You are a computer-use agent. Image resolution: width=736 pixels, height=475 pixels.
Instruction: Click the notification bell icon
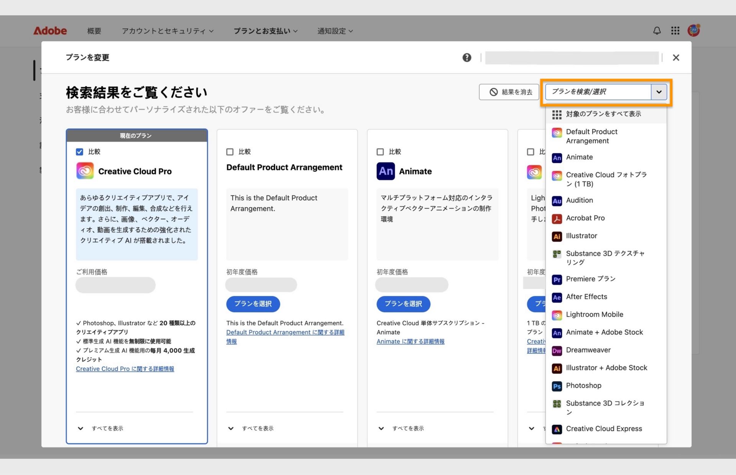(x=657, y=31)
